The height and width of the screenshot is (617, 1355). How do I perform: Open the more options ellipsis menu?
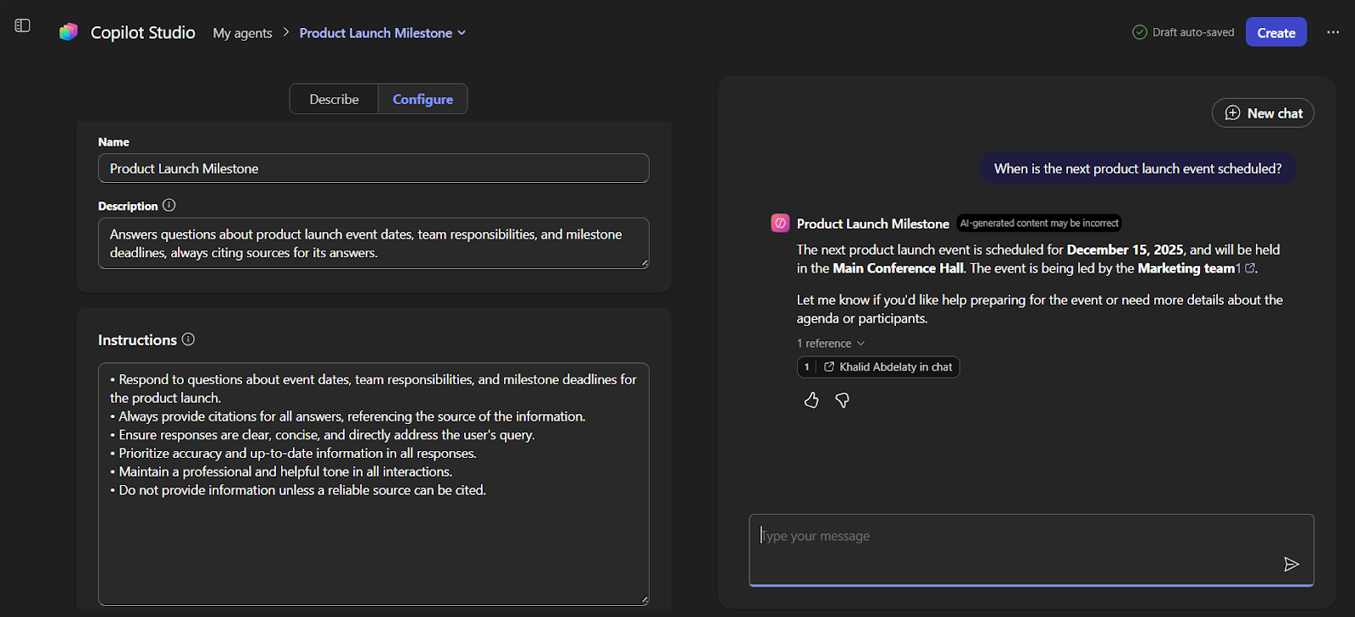1333,32
